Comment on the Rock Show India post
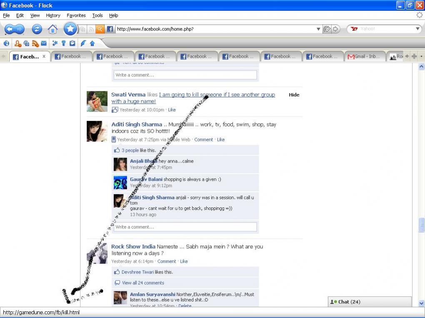Image resolution: width=425 pixels, height=318 pixels. tap(167, 261)
